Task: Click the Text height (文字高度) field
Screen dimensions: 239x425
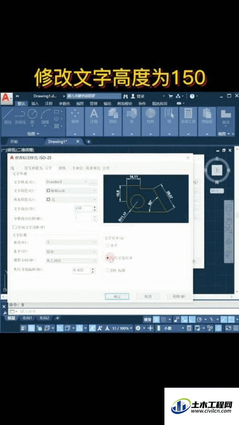Action: pyautogui.click(x=83, y=208)
